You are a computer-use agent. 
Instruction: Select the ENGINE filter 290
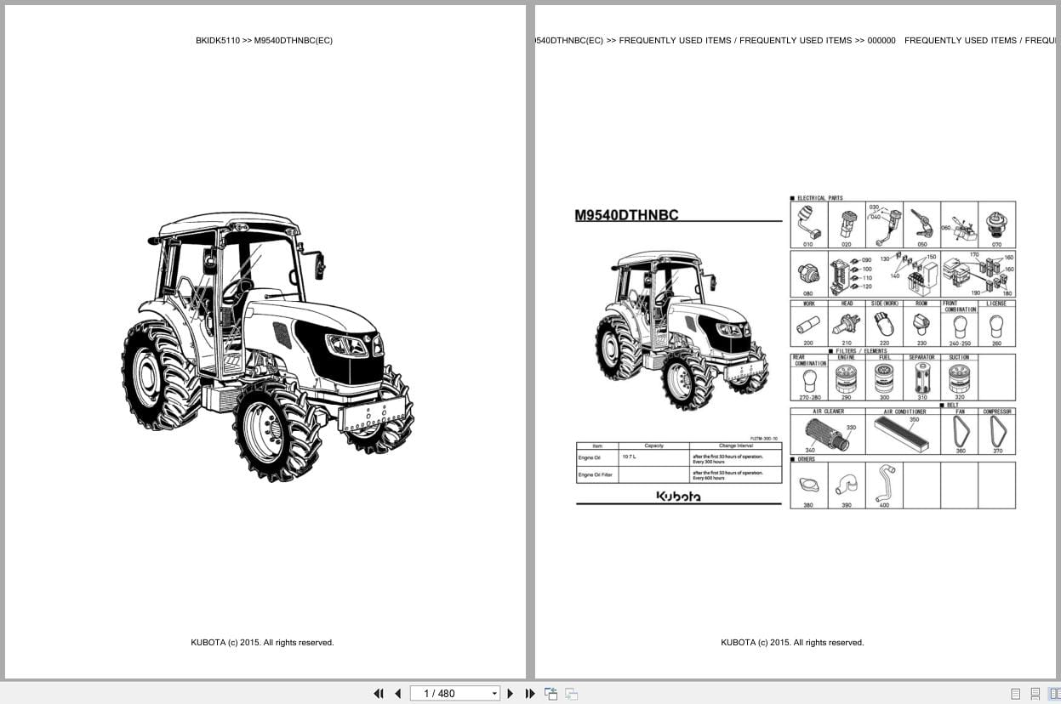coord(847,378)
